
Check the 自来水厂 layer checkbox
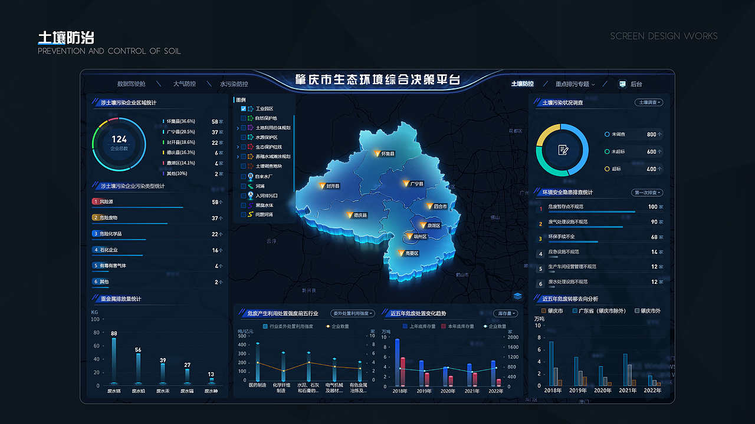[243, 176]
